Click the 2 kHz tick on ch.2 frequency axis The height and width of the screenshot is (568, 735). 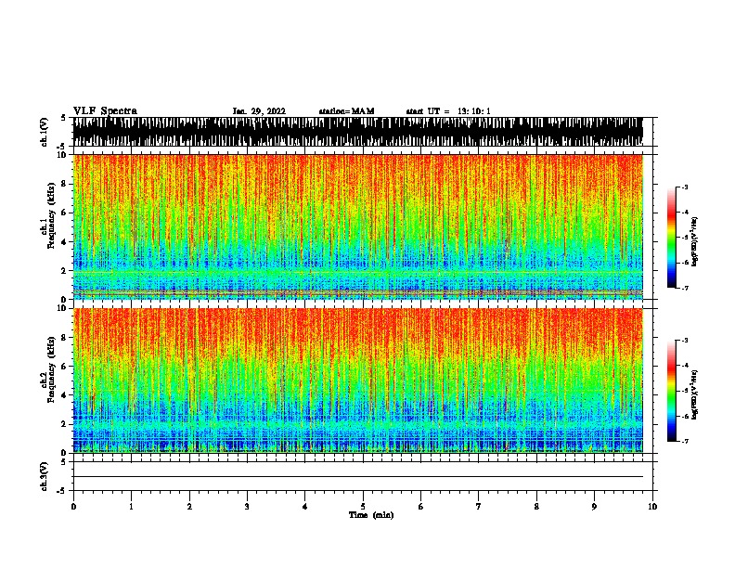pos(64,424)
